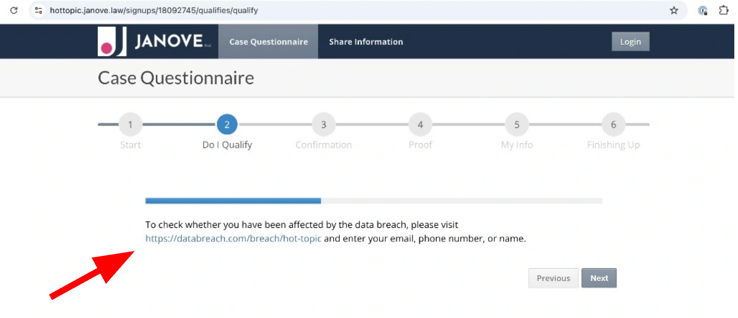
Task: Click the 'My Info' step label
Action: 517,145
